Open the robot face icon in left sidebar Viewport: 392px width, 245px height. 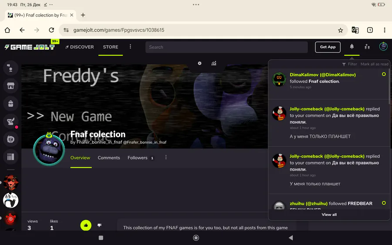point(10,139)
